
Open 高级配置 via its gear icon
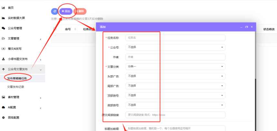point(3,117)
